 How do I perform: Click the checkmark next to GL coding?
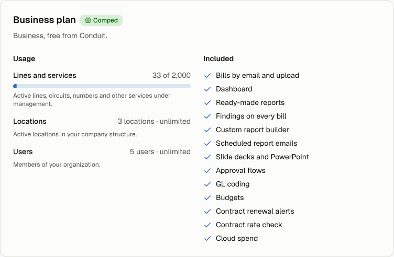[x=207, y=184]
